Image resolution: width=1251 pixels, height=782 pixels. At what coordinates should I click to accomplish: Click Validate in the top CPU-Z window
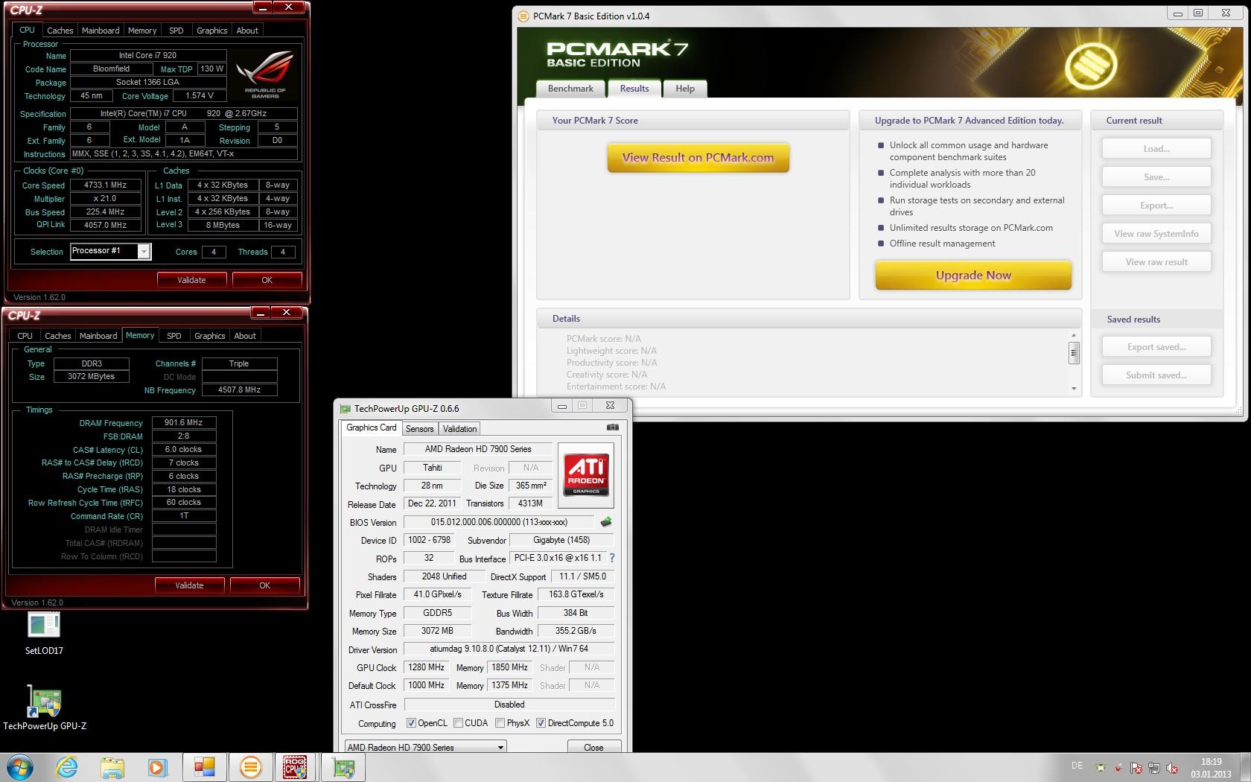pyautogui.click(x=191, y=280)
